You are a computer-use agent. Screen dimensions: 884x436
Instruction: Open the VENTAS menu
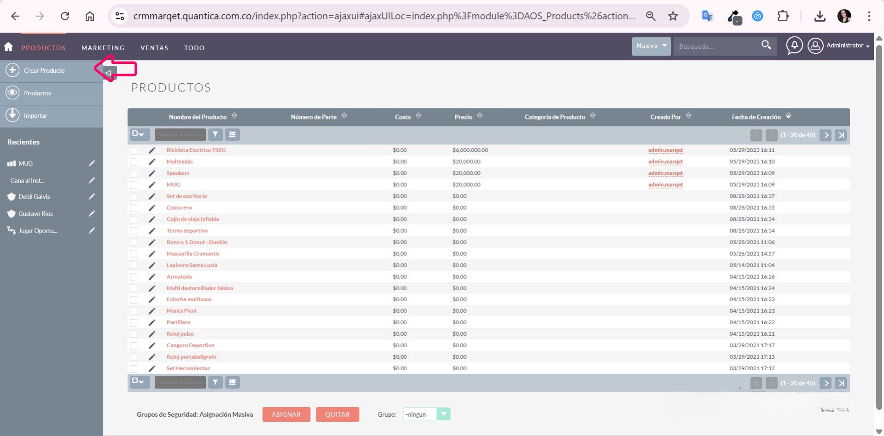click(x=154, y=48)
